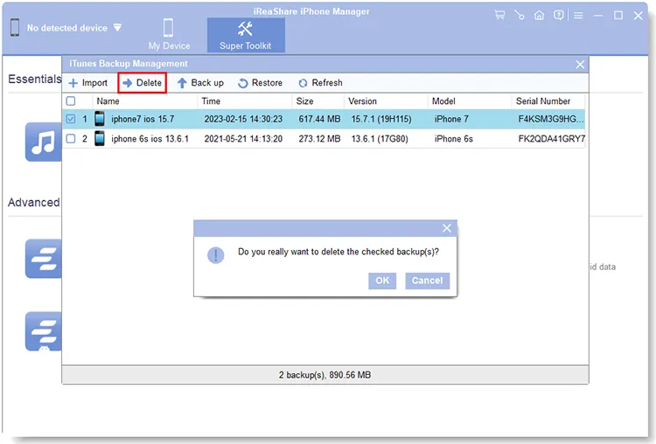Click Back up in backup toolbar
The width and height of the screenshot is (656, 444).
click(200, 83)
